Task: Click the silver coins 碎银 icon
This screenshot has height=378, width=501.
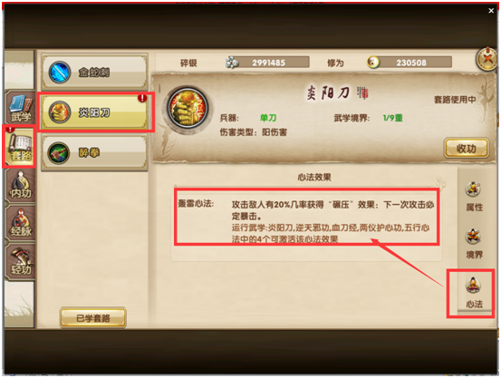Action: 232,63
